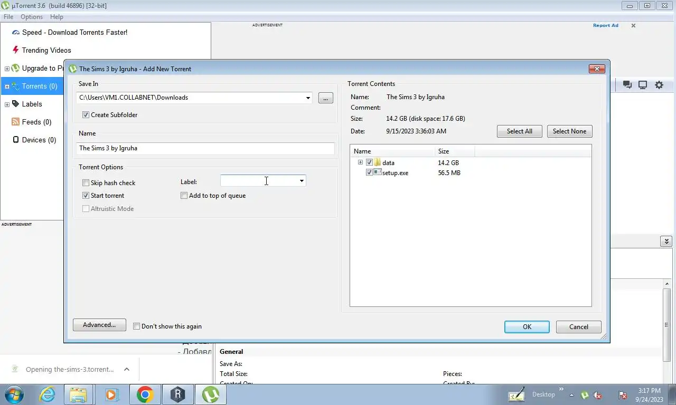Open the File menu

tap(8, 17)
